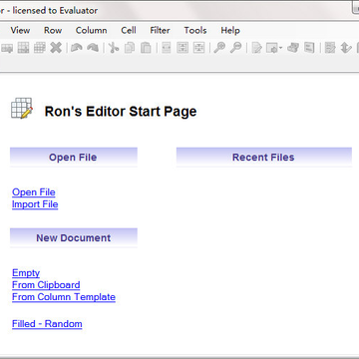The image size is (359, 359).
Task: Click the Ron's Editor Start Page heading
Action: coord(121,112)
